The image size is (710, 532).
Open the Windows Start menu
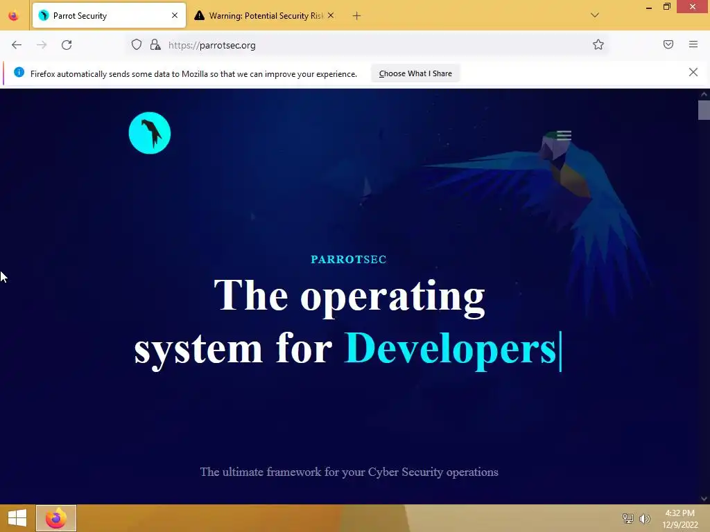[x=17, y=518]
